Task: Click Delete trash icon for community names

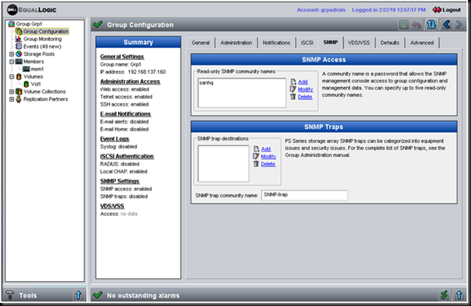Action: click(293, 96)
